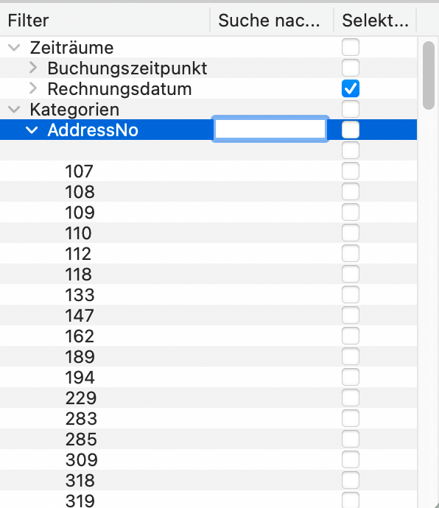Select the 309 tree entry
The width and height of the screenshot is (439, 508).
[81, 459]
